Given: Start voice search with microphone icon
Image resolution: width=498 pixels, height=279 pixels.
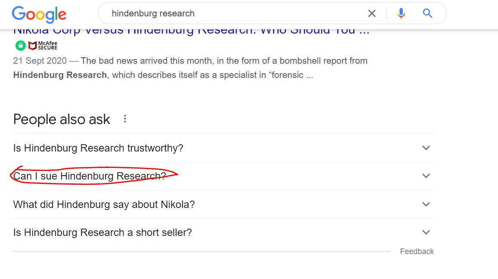Looking at the screenshot, I should pos(401,13).
